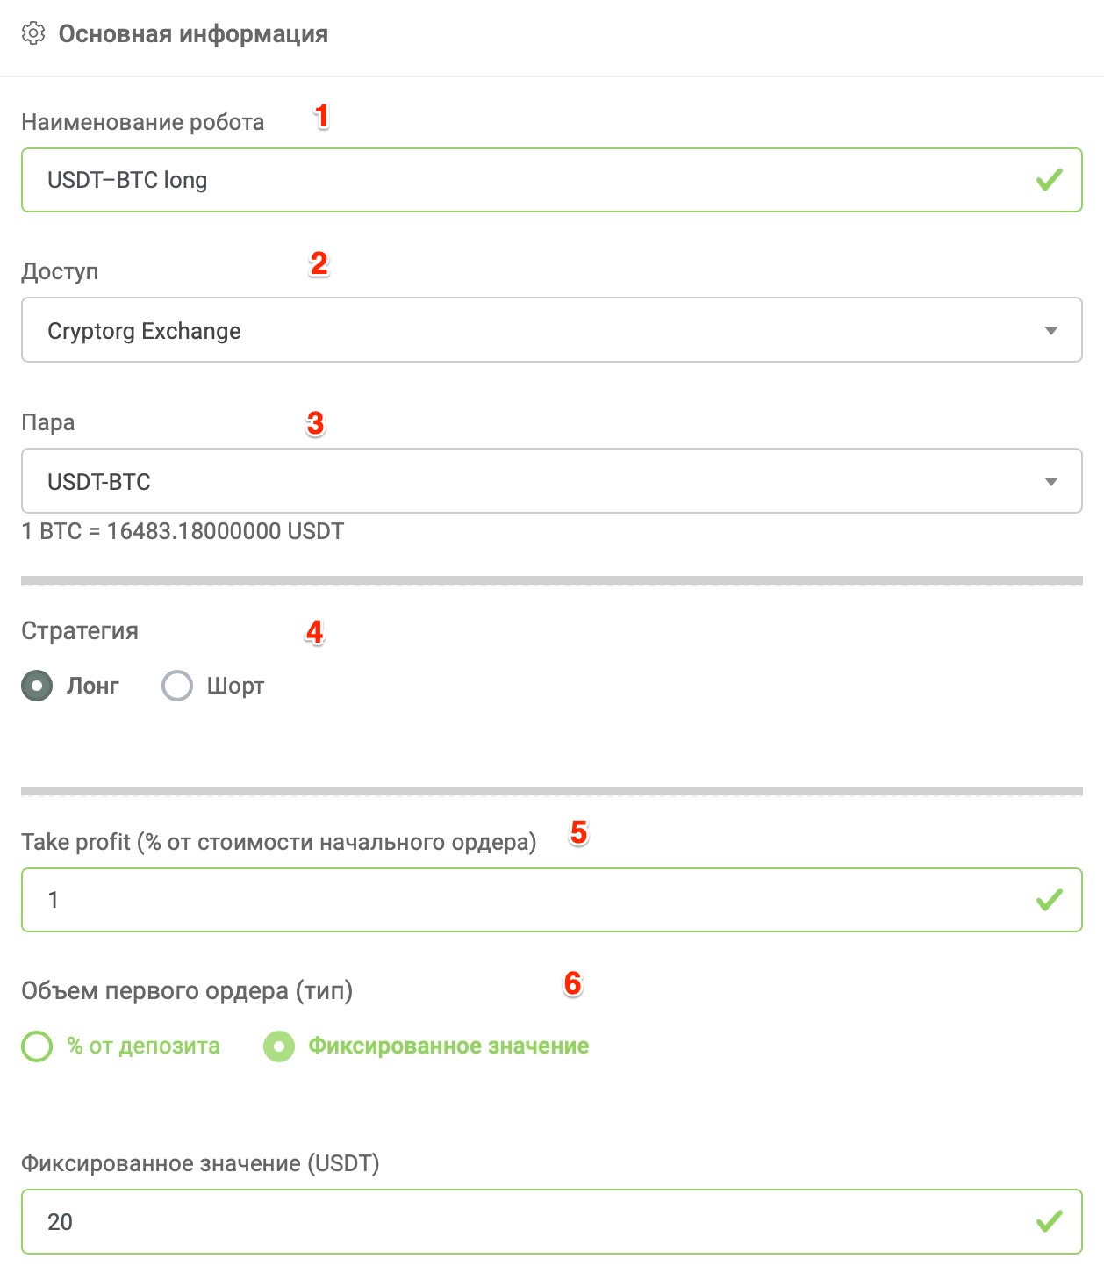Viewport: 1104px width, 1273px height.
Task: Switch strategy to Шорт
Action: pyautogui.click(x=177, y=686)
